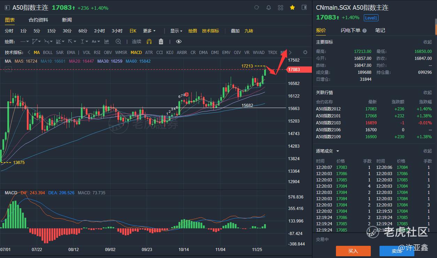Open the 显示 display dropdown
The image size is (437, 258).
[x=176, y=31]
